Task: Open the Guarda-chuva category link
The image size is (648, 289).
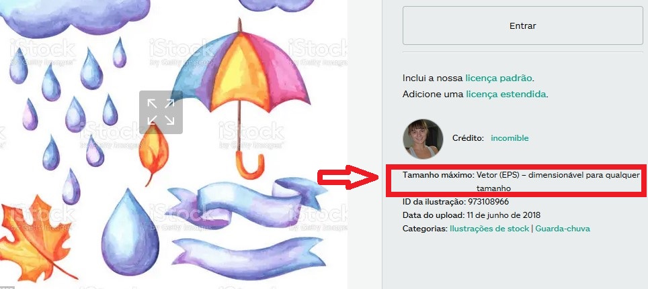Action: coord(563,229)
